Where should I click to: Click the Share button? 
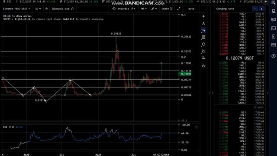tap(167, 9)
